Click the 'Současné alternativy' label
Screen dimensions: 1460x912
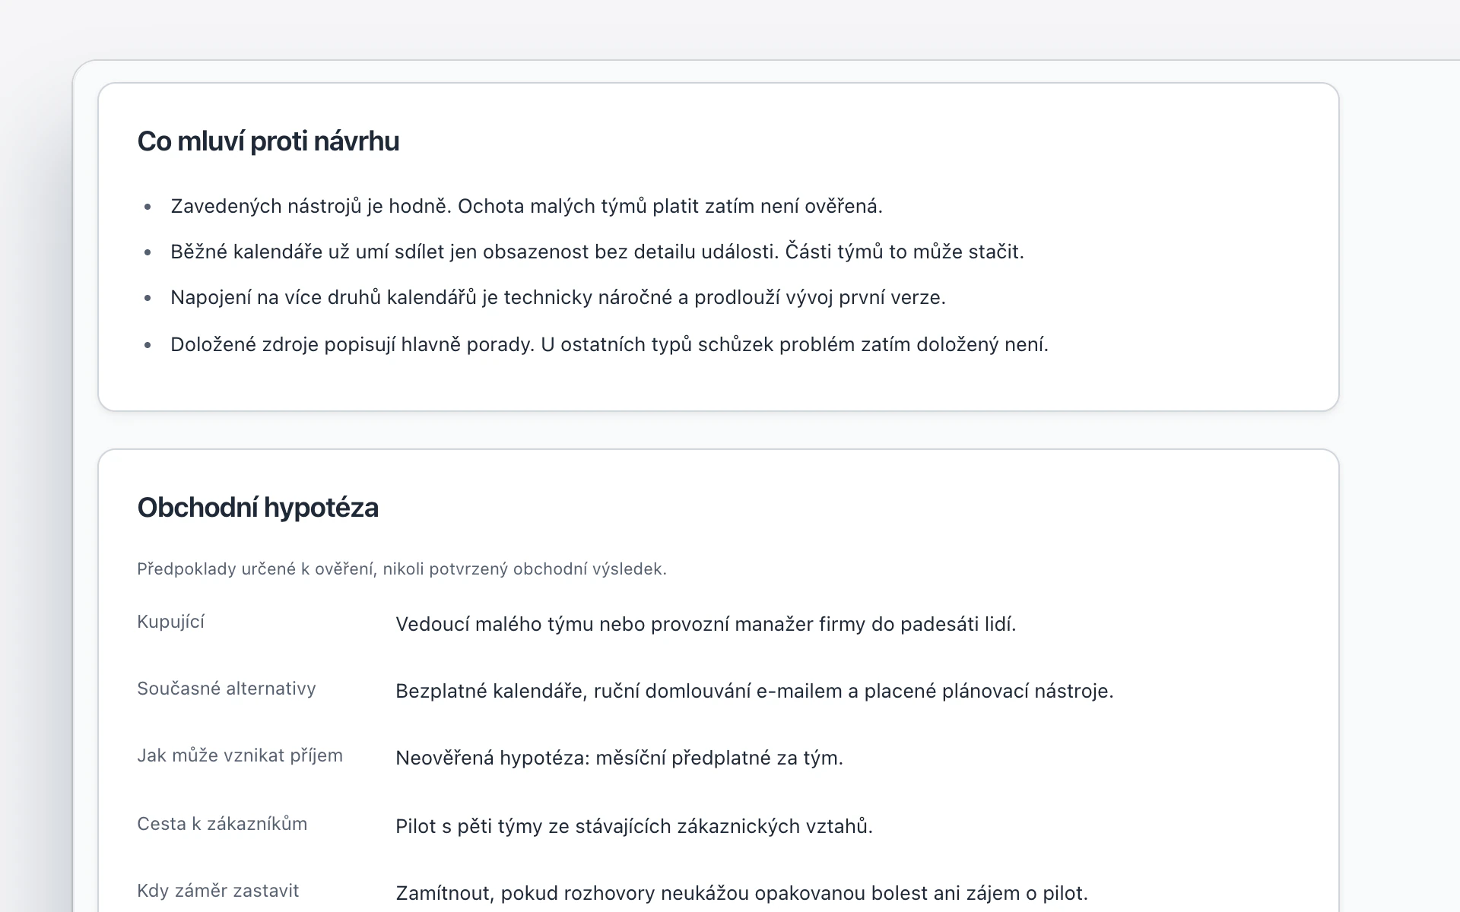[226, 689]
